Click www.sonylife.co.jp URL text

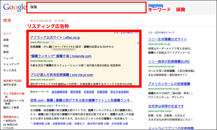coord(159,44)
